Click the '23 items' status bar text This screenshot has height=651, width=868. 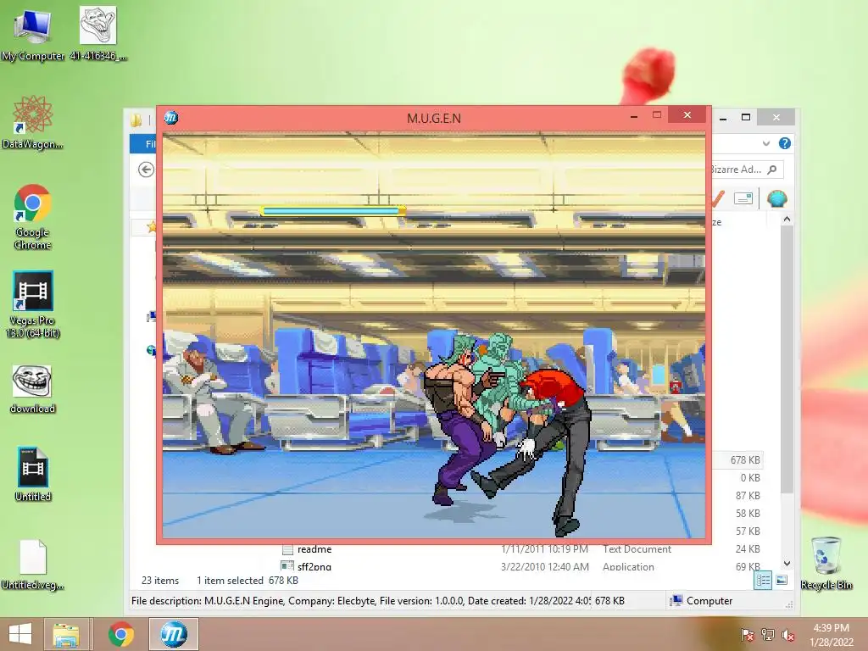160,580
